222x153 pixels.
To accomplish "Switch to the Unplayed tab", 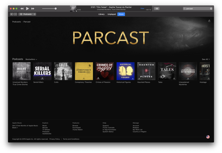I will [x=112, y=14].
